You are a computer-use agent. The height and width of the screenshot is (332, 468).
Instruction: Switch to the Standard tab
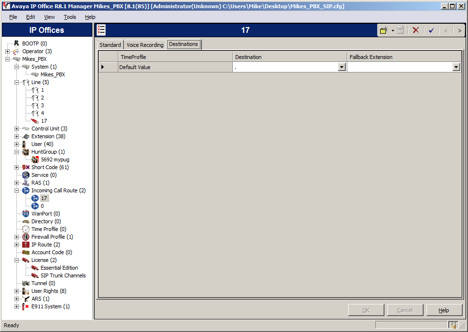point(110,45)
